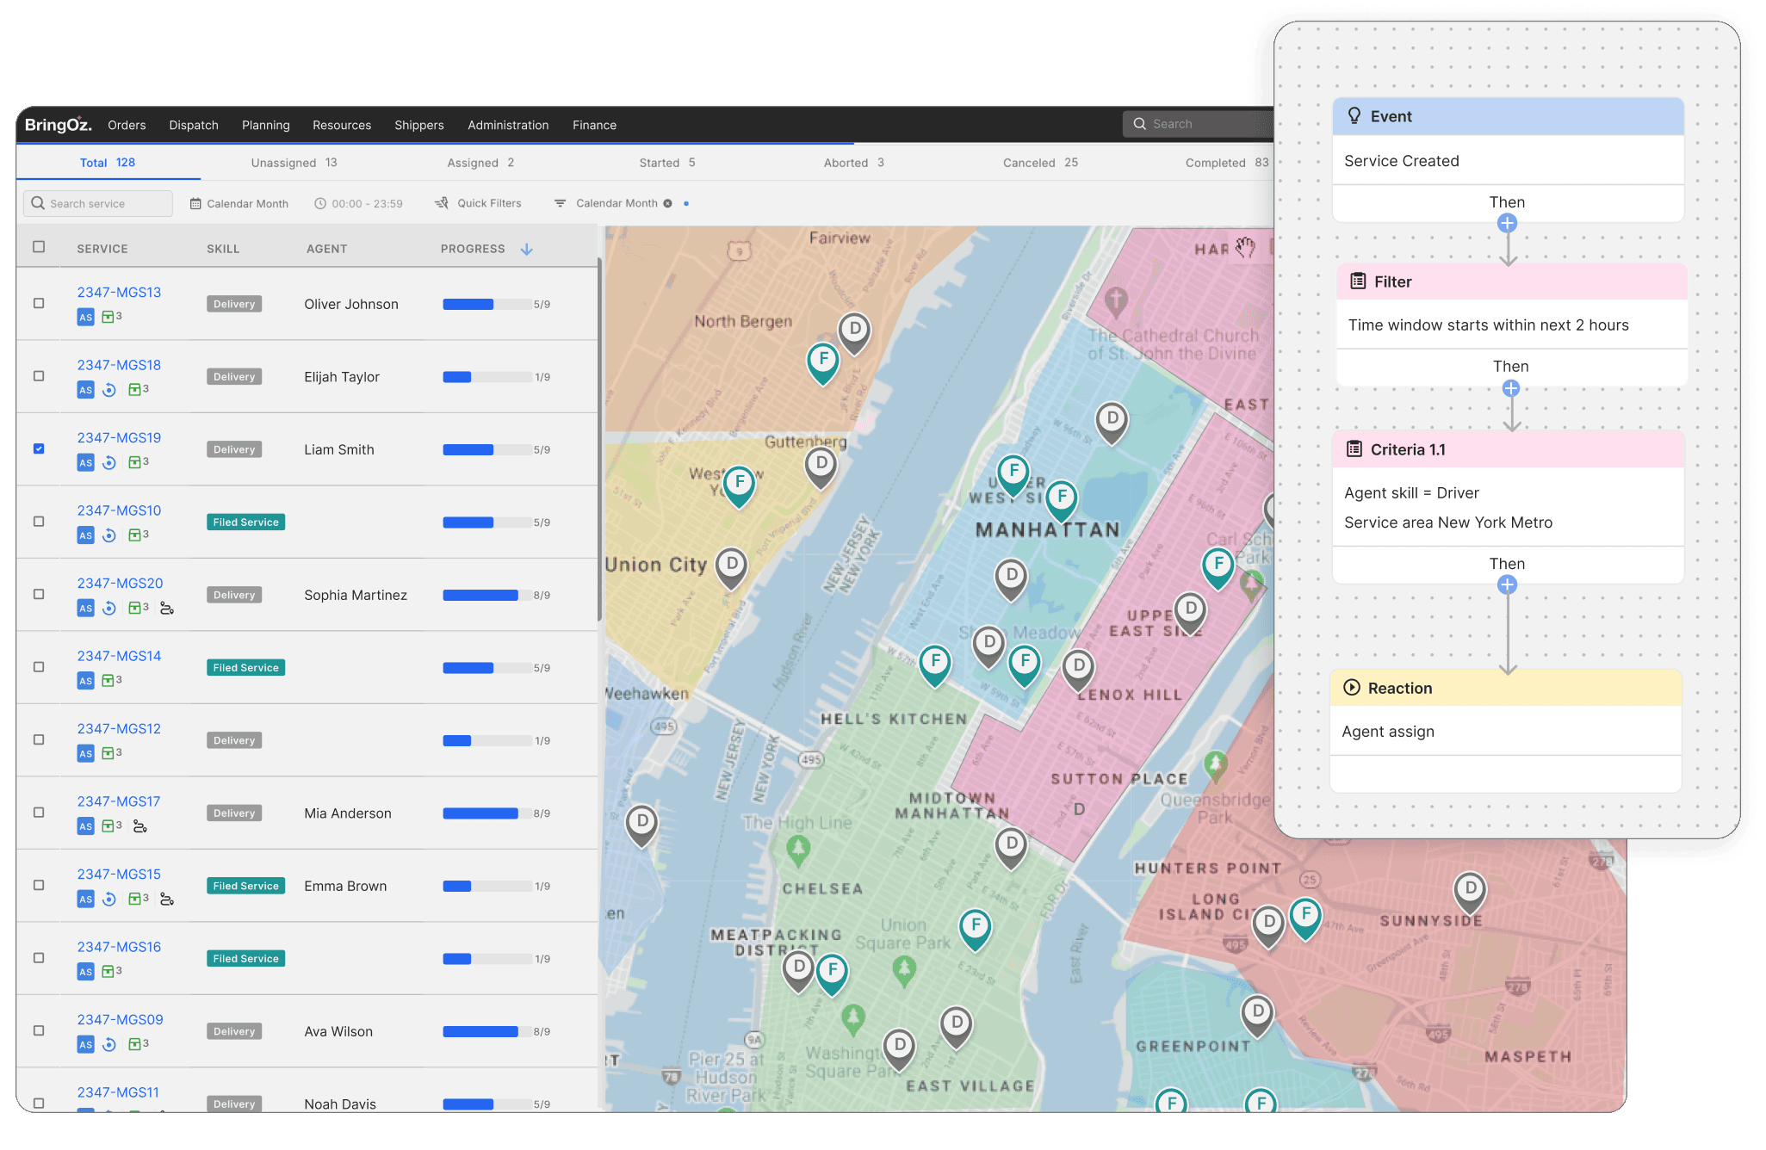This screenshot has width=1766, height=1150.
Task: Click the Progress column sort arrow
Action: [526, 249]
